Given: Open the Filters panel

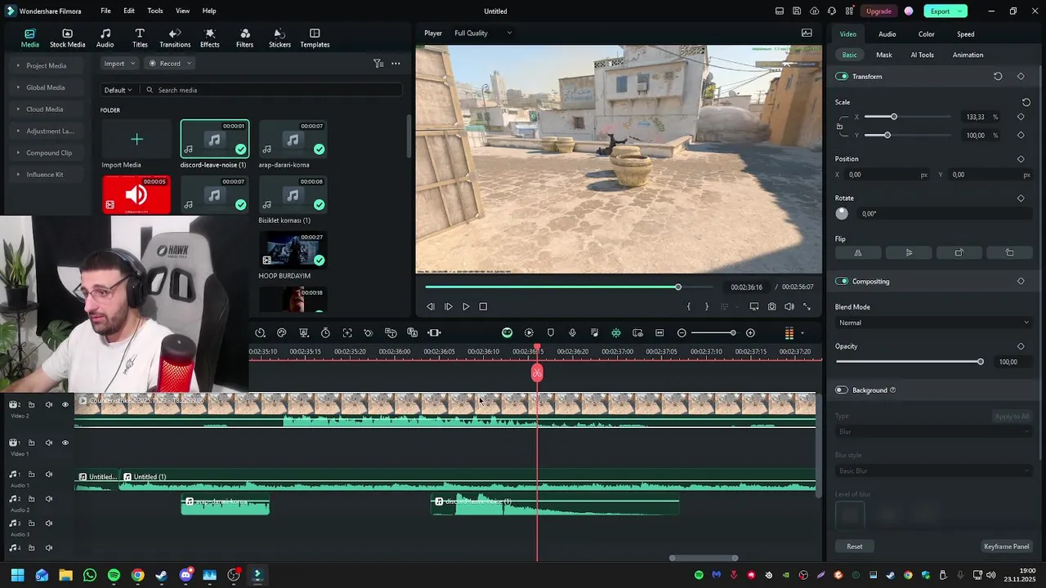Looking at the screenshot, I should (244, 38).
